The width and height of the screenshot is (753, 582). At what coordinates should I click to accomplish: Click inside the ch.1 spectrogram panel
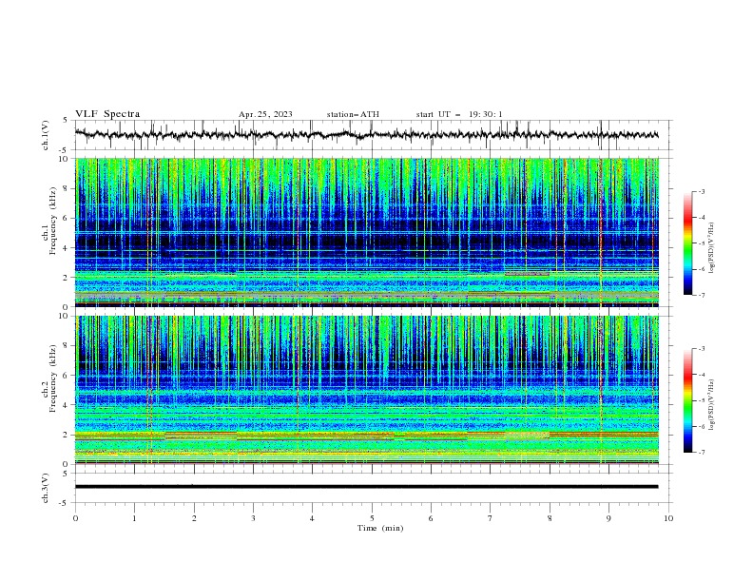pos(366,232)
